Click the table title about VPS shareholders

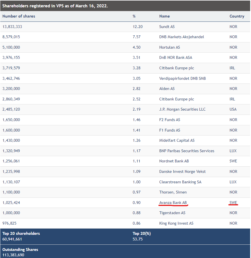[55, 6]
